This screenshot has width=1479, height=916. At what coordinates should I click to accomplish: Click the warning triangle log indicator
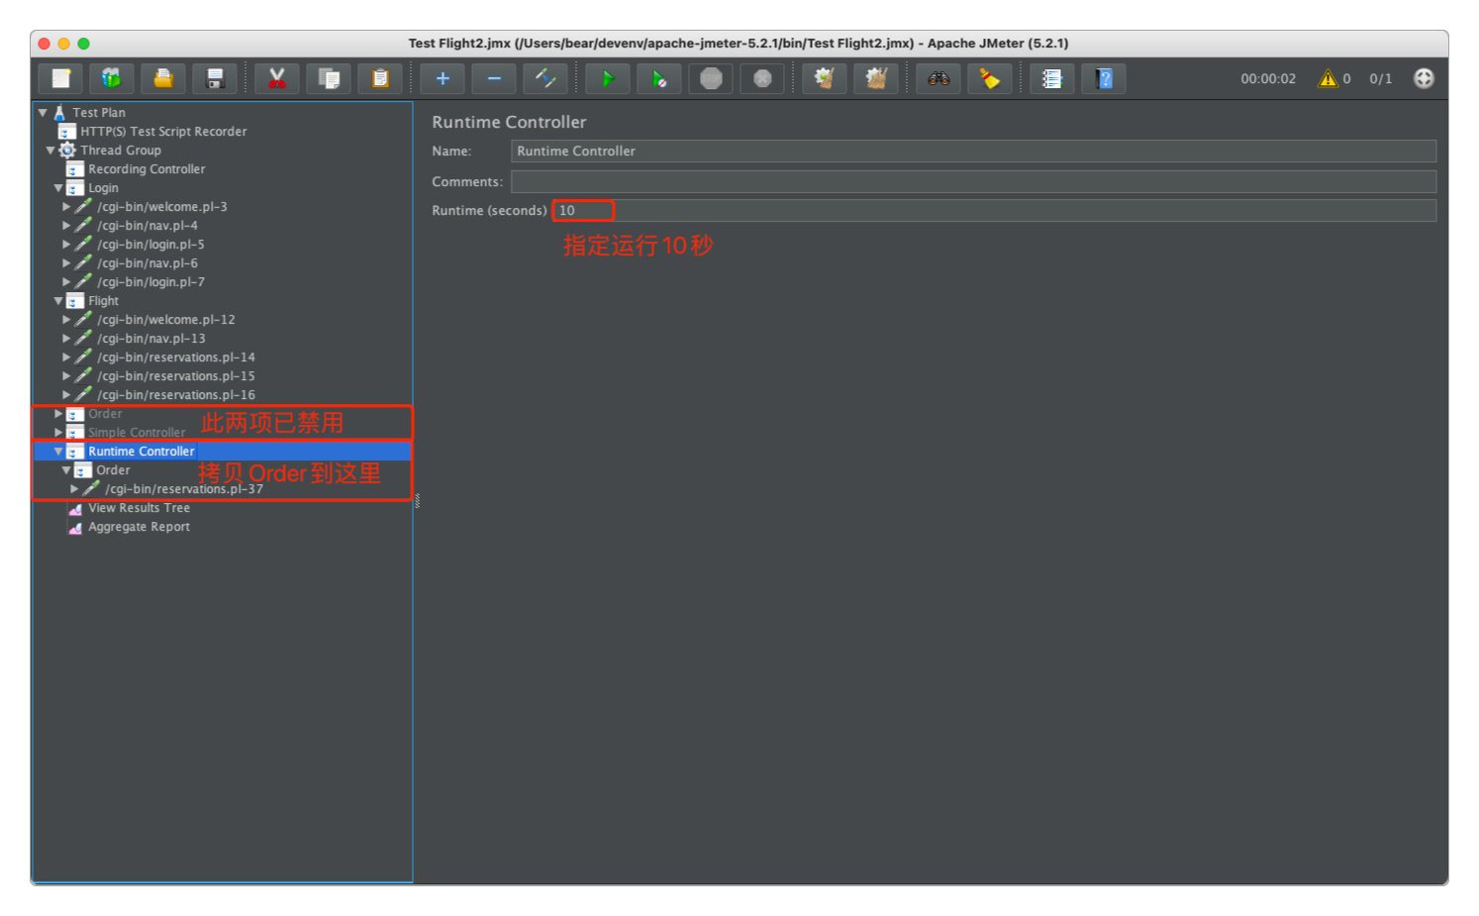1328,78
